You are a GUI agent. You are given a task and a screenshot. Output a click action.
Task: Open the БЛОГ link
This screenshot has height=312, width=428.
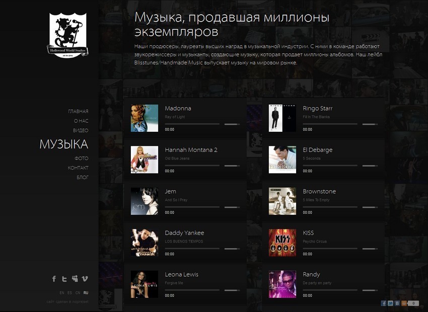pyautogui.click(x=83, y=177)
